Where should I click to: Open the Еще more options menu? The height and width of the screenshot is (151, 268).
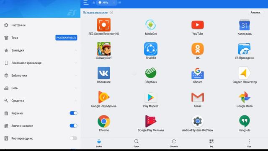pos(249,143)
